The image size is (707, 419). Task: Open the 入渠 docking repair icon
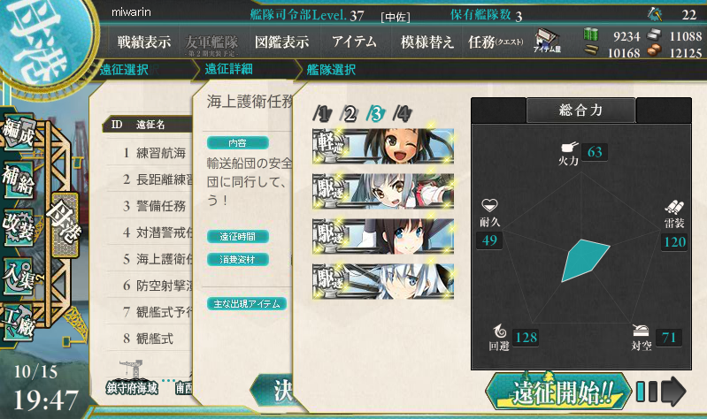tap(19, 276)
